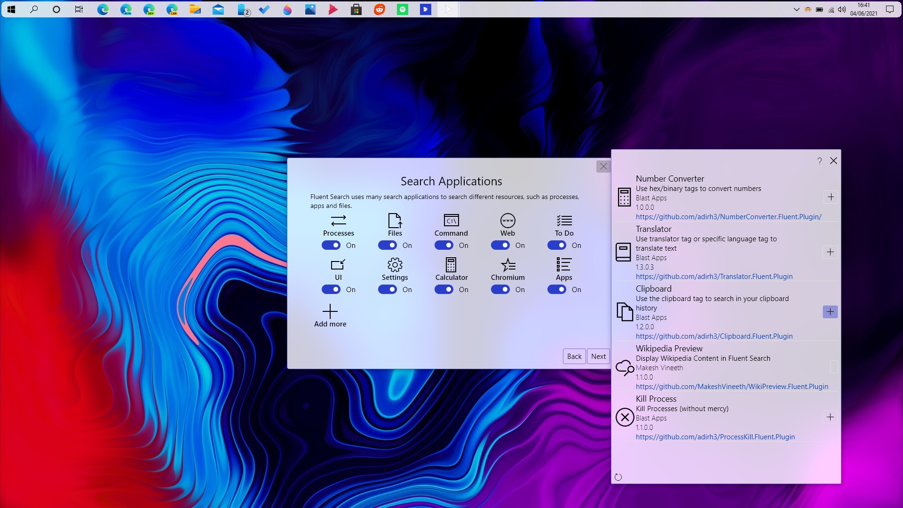The height and width of the screenshot is (508, 903).
Task: Click the Add more plus icon
Action: 330,311
